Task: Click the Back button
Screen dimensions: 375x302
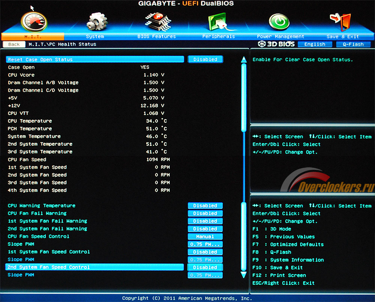Action: point(14,44)
